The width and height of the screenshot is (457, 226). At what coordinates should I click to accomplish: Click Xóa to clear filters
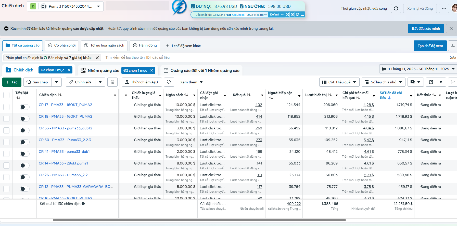pos(453,58)
